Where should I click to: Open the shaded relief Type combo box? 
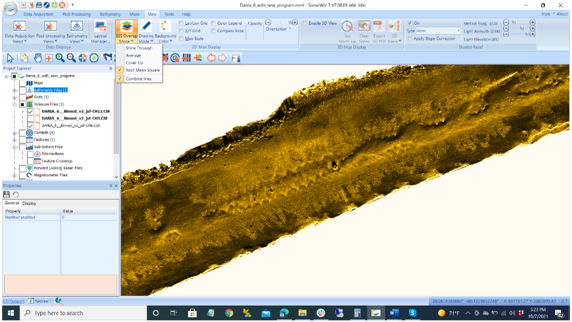coord(438,31)
